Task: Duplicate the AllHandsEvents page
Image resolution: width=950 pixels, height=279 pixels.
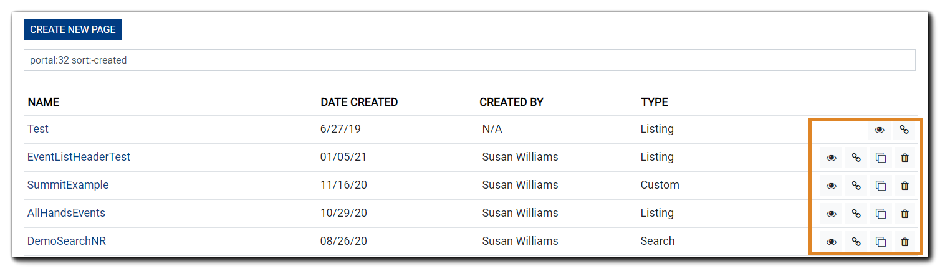Action: 880,214
